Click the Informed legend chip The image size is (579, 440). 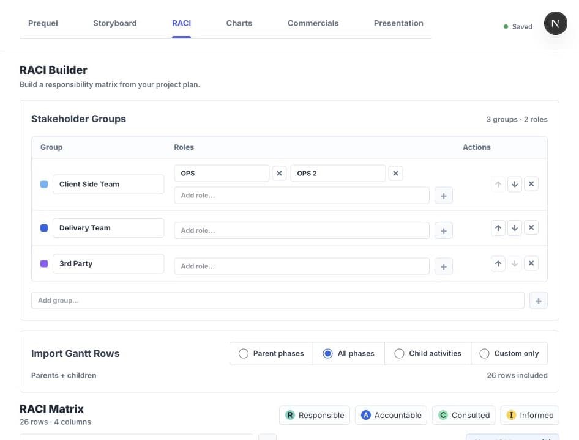point(530,416)
